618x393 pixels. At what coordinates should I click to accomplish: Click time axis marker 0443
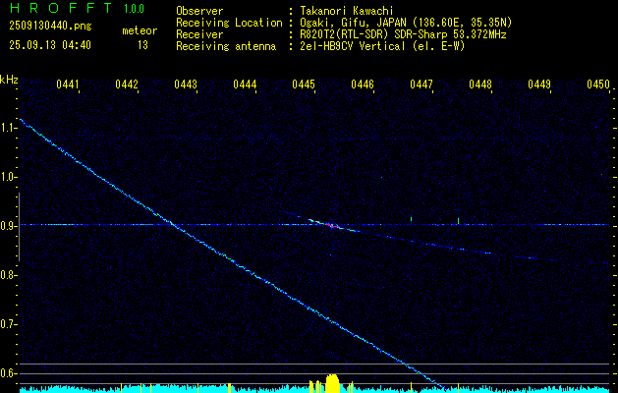[x=186, y=84]
